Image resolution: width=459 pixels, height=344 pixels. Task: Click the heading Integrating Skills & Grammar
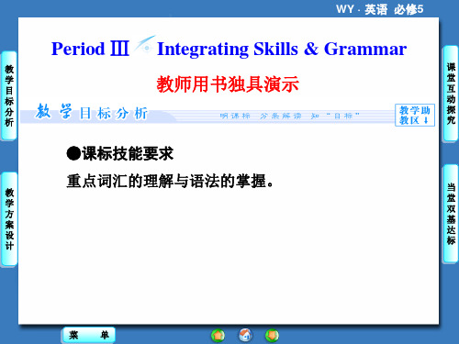coord(282,49)
